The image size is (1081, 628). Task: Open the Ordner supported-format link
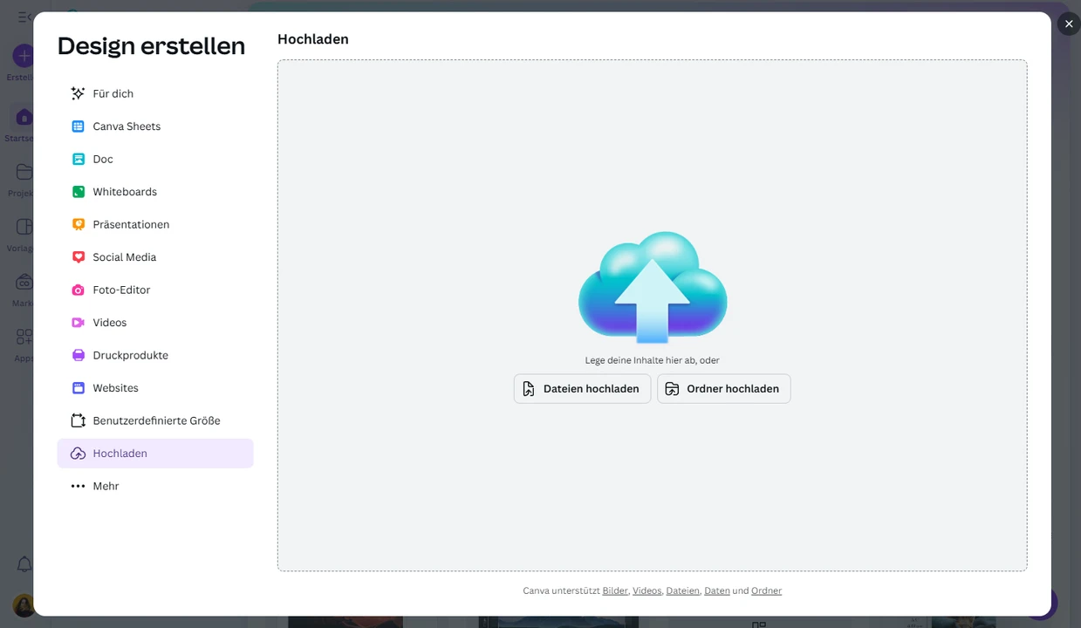(x=766, y=590)
